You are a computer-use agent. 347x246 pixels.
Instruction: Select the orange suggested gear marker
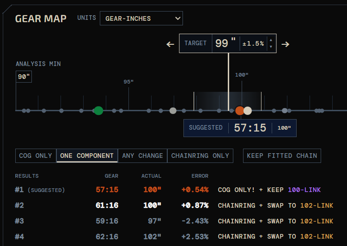[239, 110]
